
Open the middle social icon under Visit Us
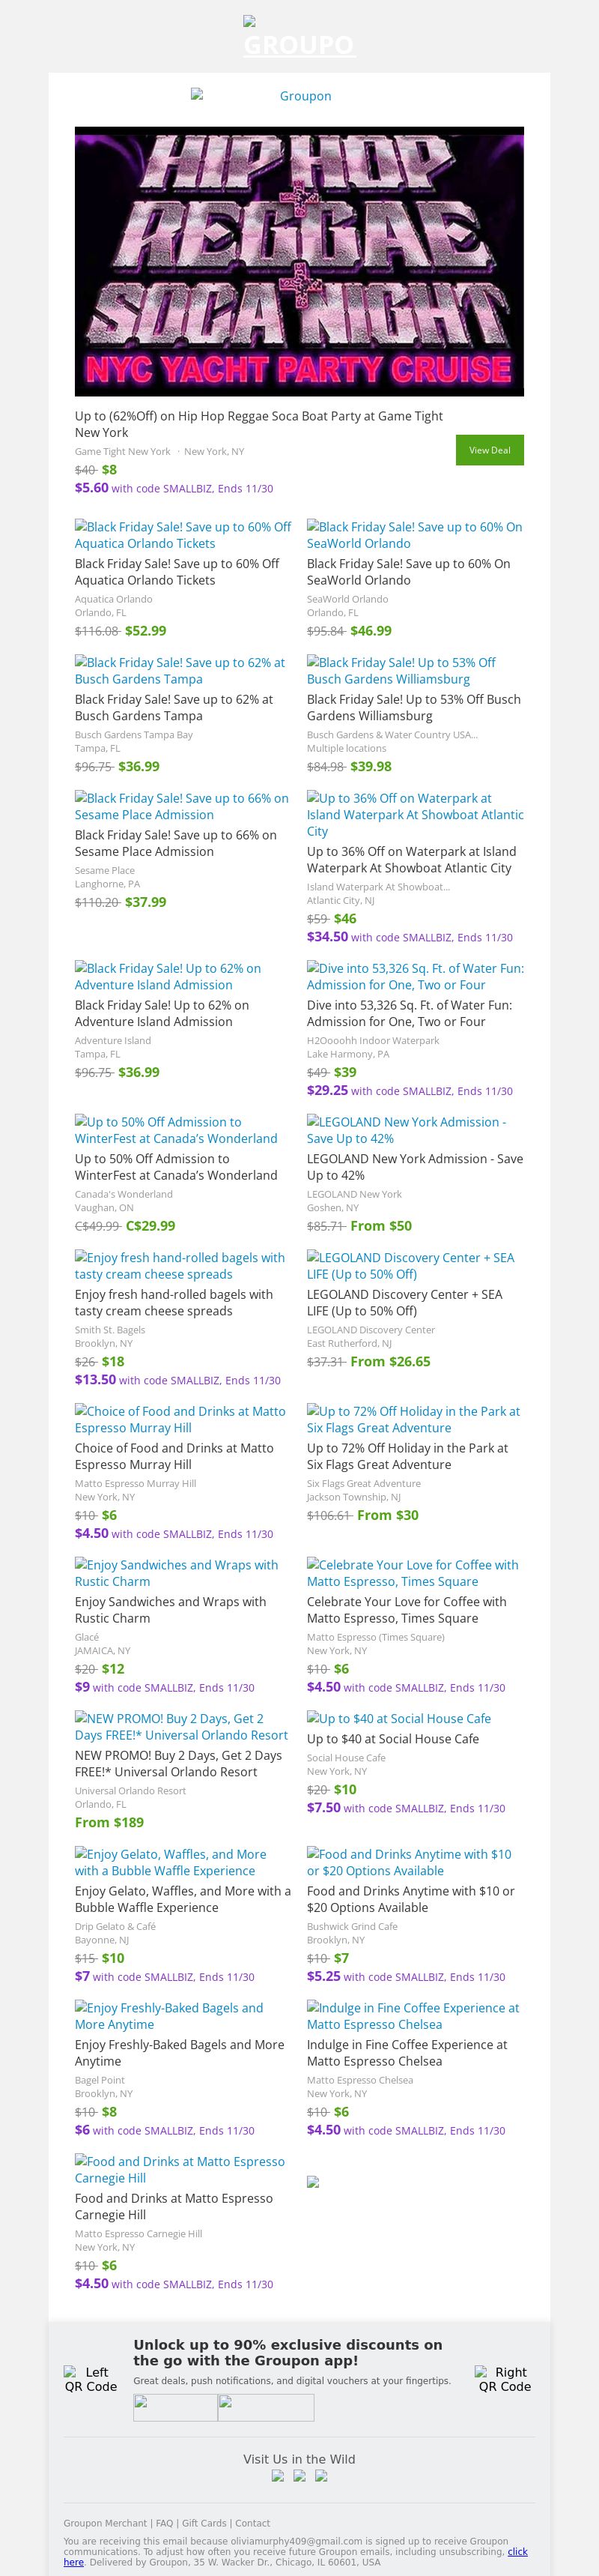[x=299, y=2476]
